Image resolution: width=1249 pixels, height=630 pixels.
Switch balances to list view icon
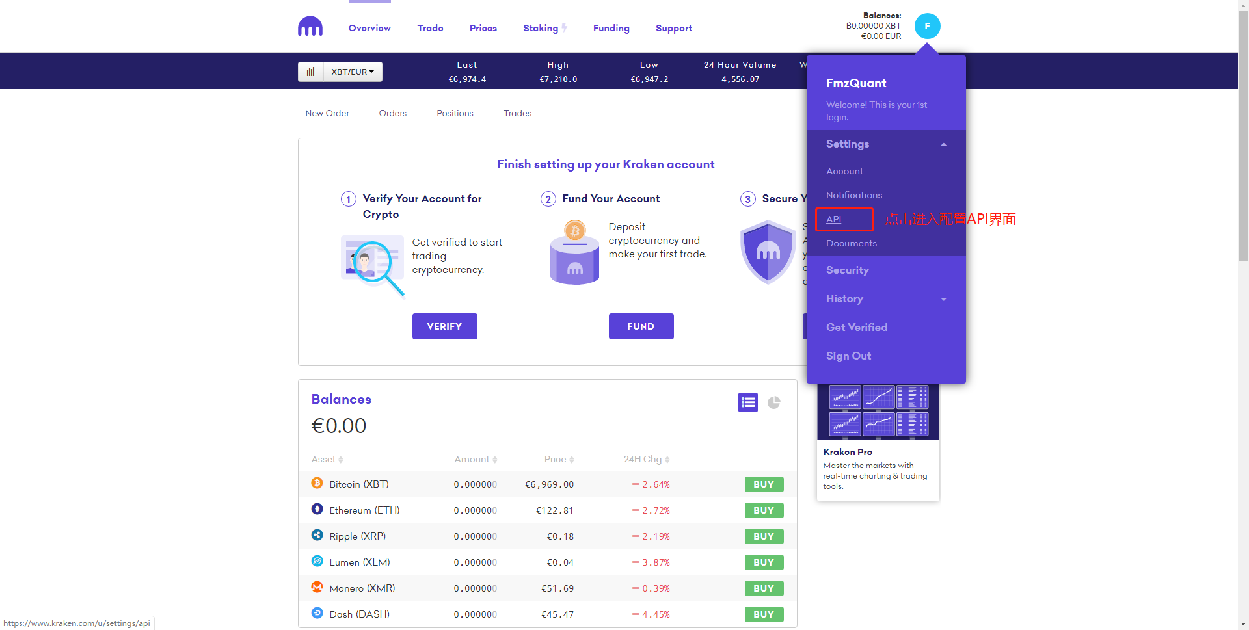click(x=748, y=402)
